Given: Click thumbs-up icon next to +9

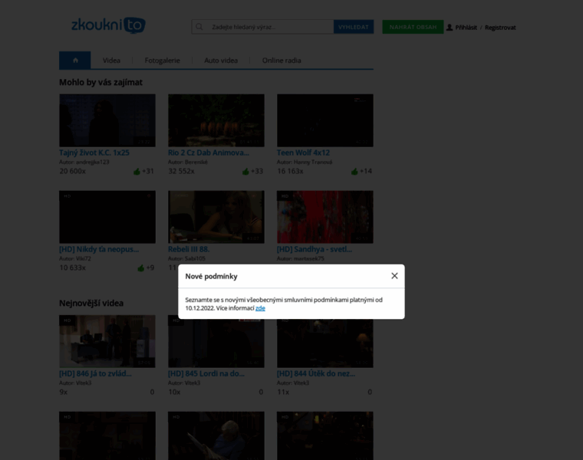Looking at the screenshot, I should pyautogui.click(x=140, y=268).
